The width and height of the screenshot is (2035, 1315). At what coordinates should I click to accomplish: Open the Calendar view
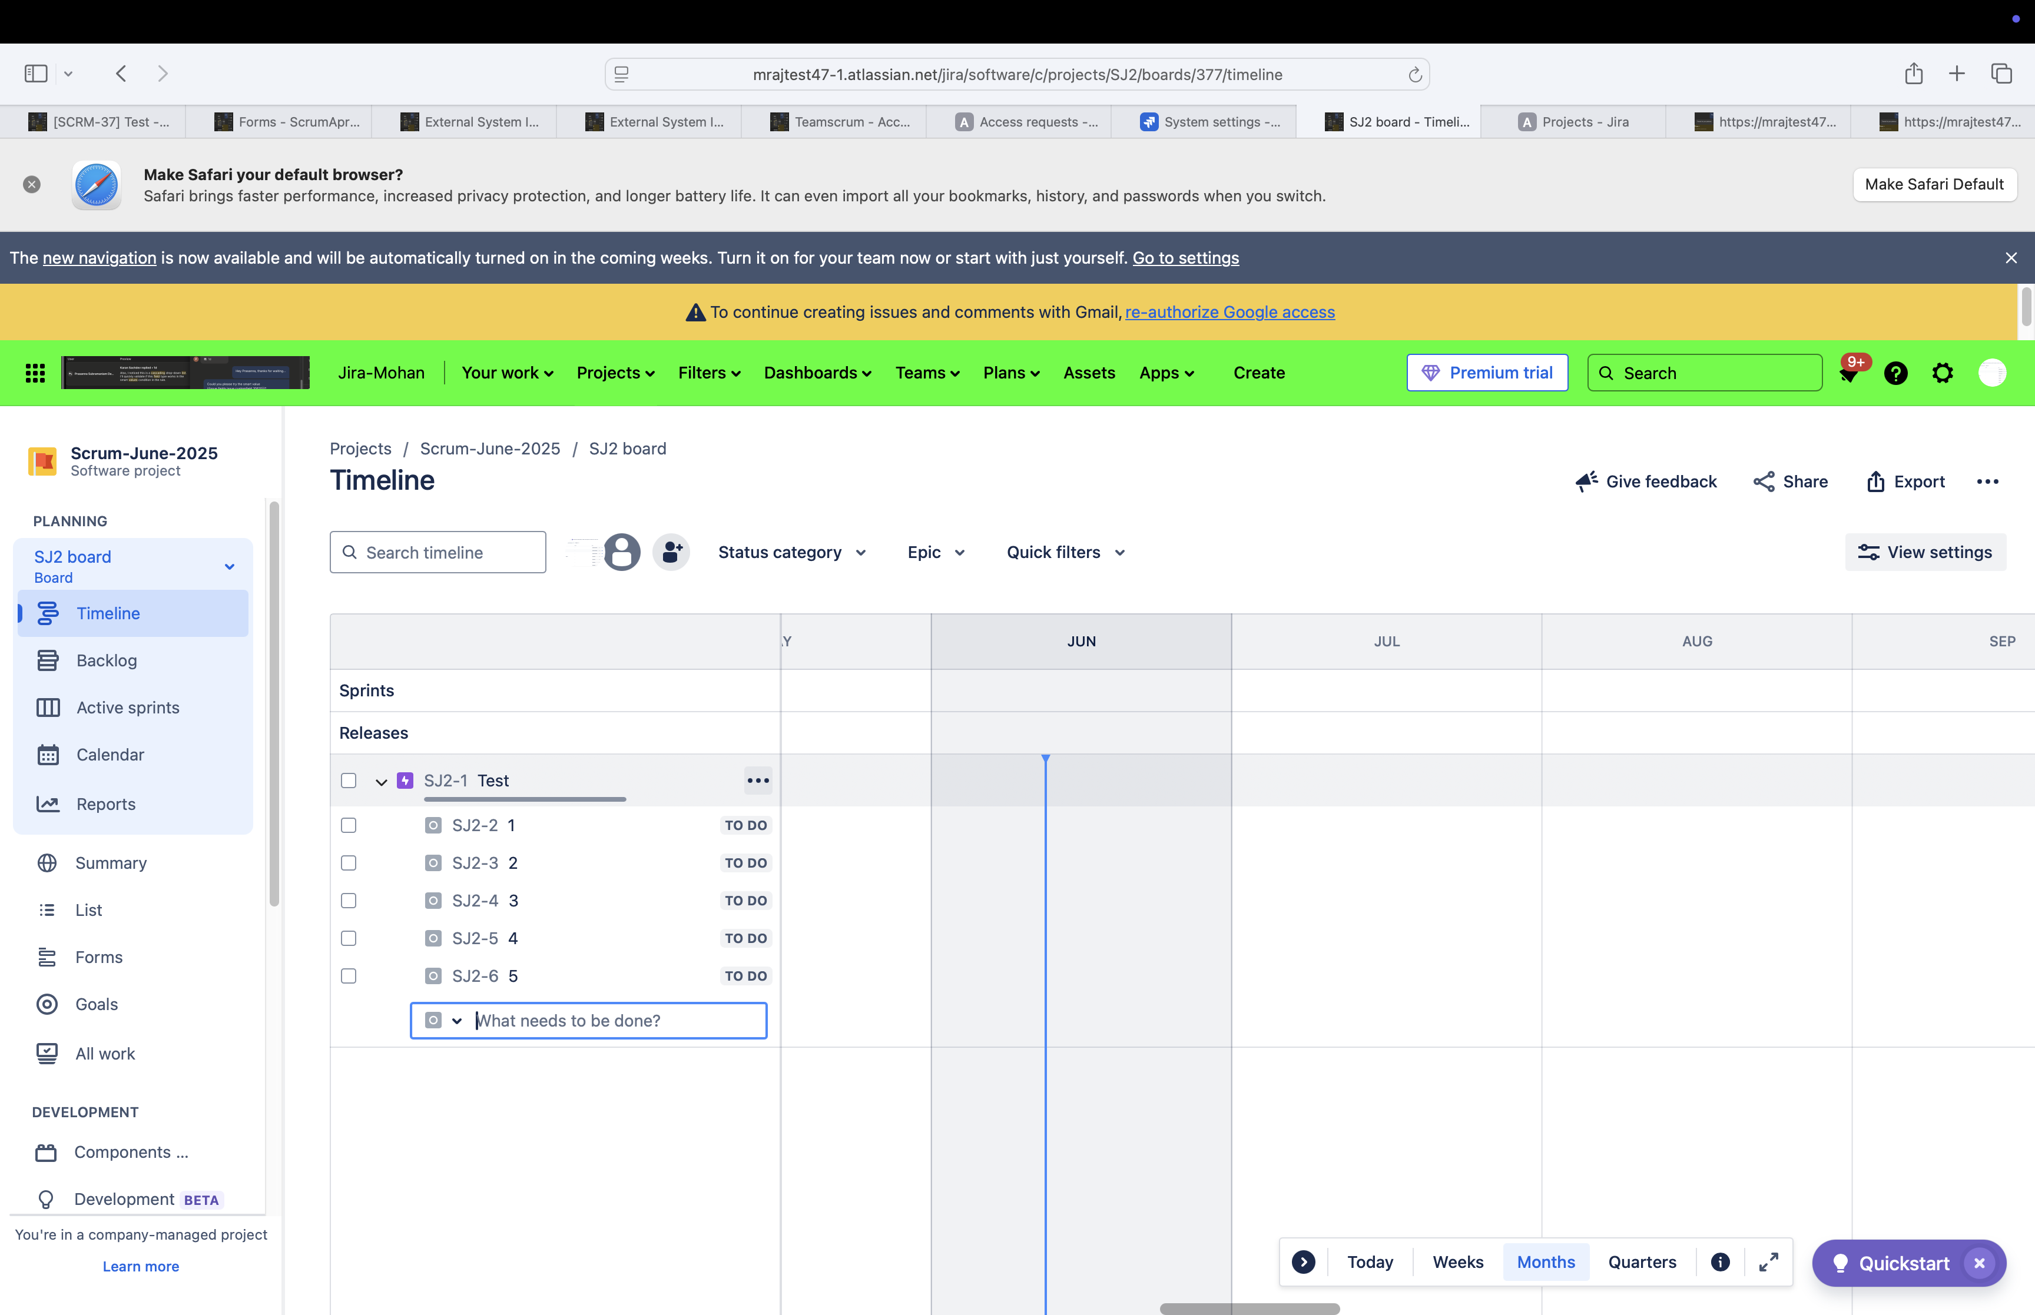point(110,754)
